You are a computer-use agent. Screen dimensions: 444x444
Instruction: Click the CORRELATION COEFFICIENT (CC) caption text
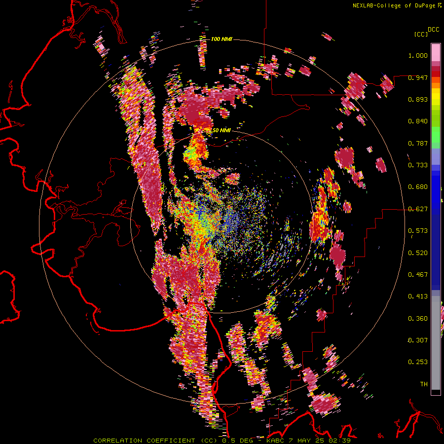(155, 441)
